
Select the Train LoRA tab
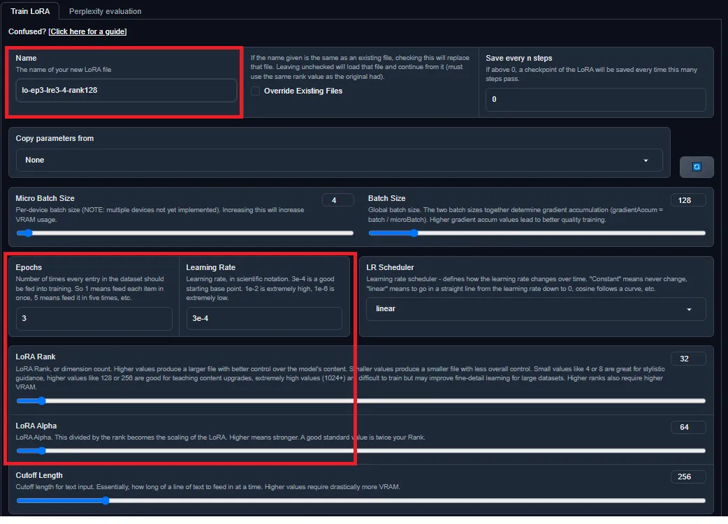point(30,11)
